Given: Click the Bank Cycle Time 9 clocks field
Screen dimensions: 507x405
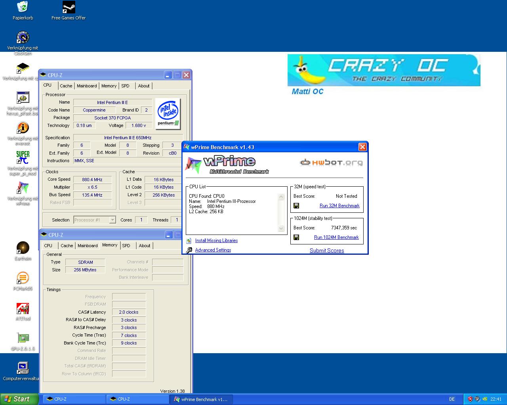Looking at the screenshot, I should (x=129, y=343).
